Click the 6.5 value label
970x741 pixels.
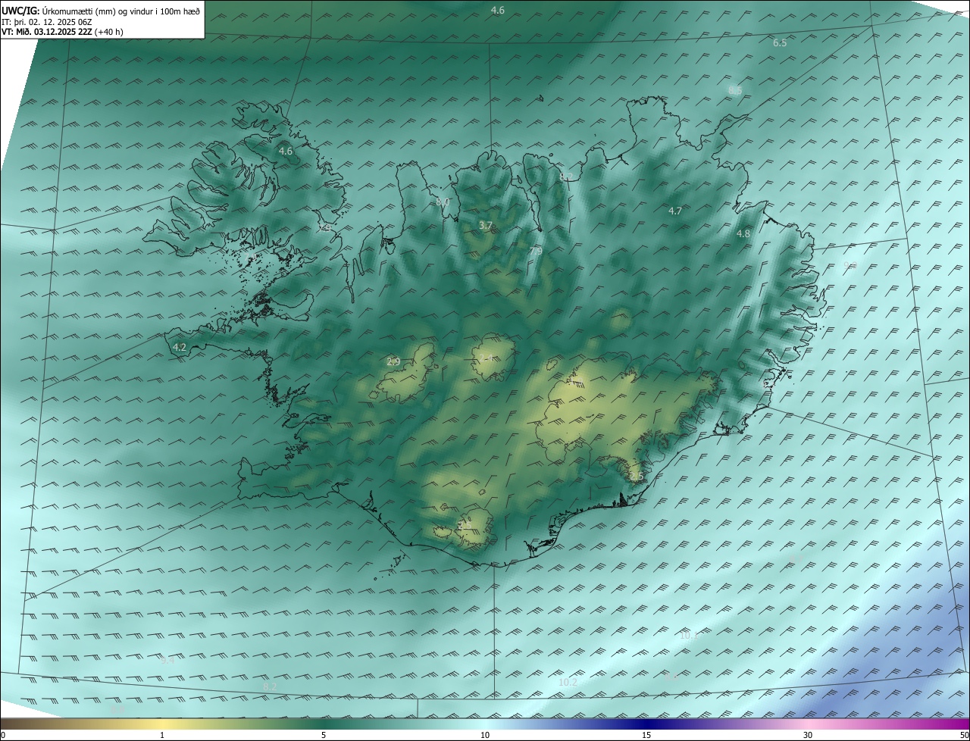(x=780, y=43)
